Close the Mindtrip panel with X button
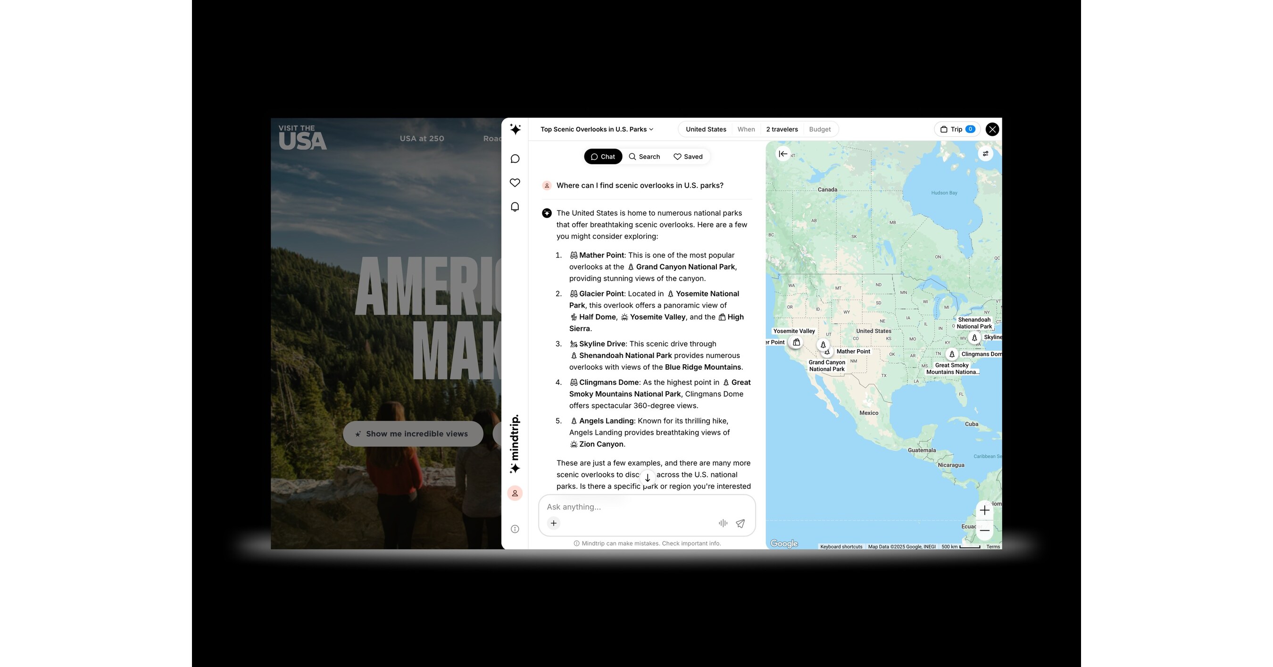This screenshot has height=667, width=1273. [992, 129]
